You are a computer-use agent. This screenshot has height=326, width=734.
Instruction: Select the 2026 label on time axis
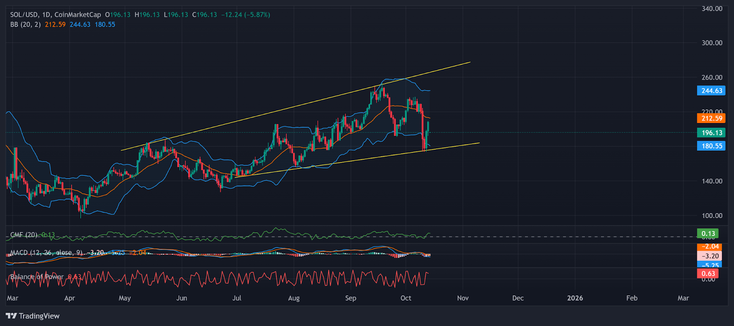click(x=575, y=298)
